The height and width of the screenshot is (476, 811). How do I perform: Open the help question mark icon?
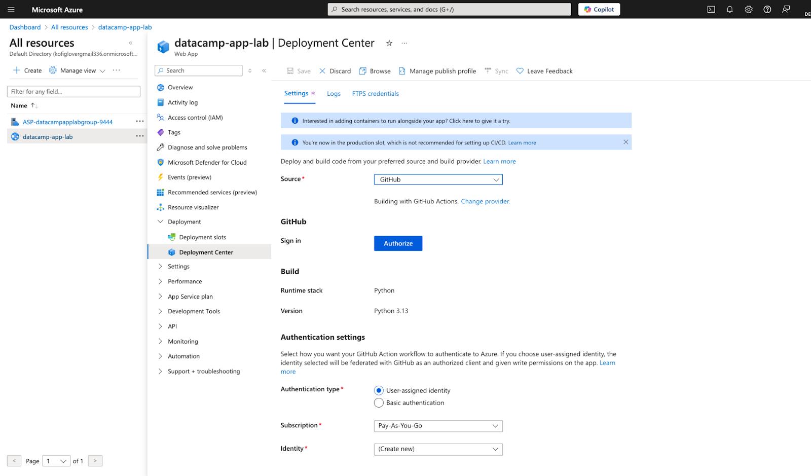767,9
